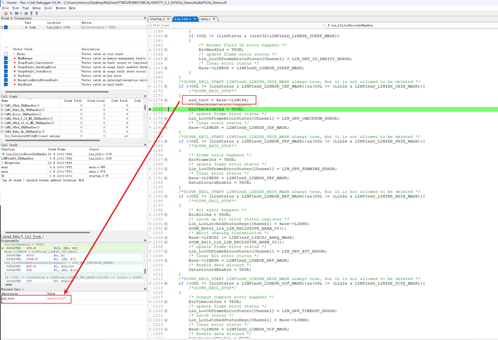Close the Lin_Lld.c tab
The height and width of the screenshot is (340, 498).
(x=195, y=19)
